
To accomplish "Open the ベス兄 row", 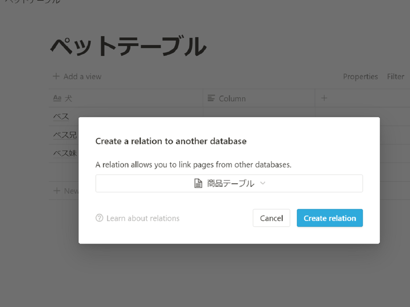I will tap(65, 135).
